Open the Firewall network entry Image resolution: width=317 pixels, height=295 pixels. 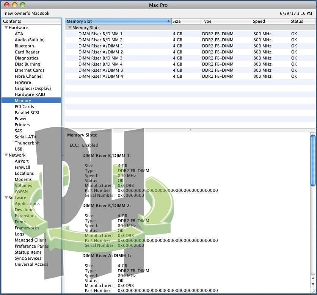22,167
